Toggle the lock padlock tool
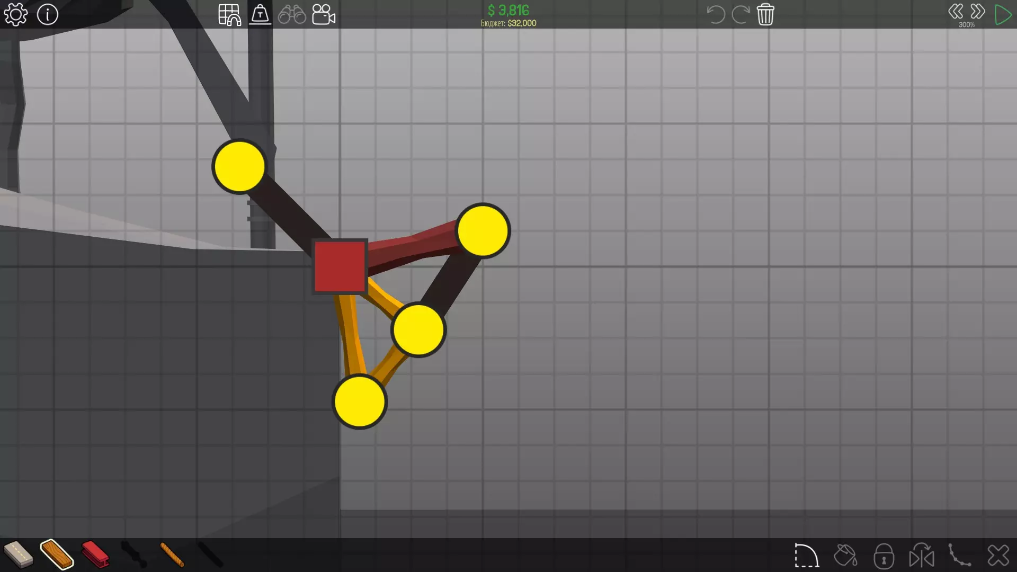This screenshot has width=1017, height=572. click(x=884, y=556)
